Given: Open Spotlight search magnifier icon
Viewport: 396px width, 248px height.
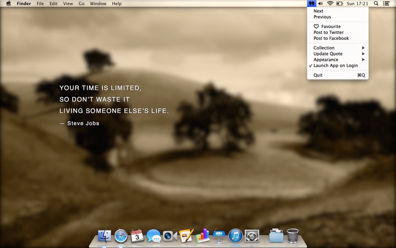Looking at the screenshot, I should pyautogui.click(x=376, y=3).
